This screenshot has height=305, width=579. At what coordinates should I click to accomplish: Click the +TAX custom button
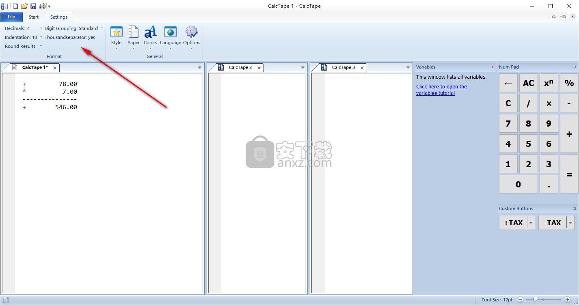point(513,222)
